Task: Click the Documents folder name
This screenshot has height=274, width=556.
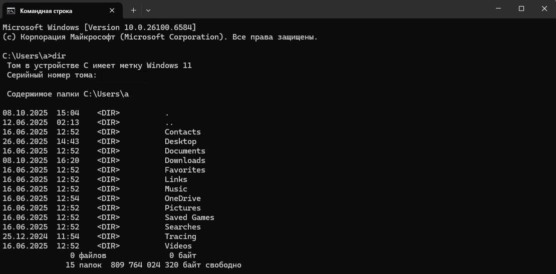Action: tap(185, 151)
